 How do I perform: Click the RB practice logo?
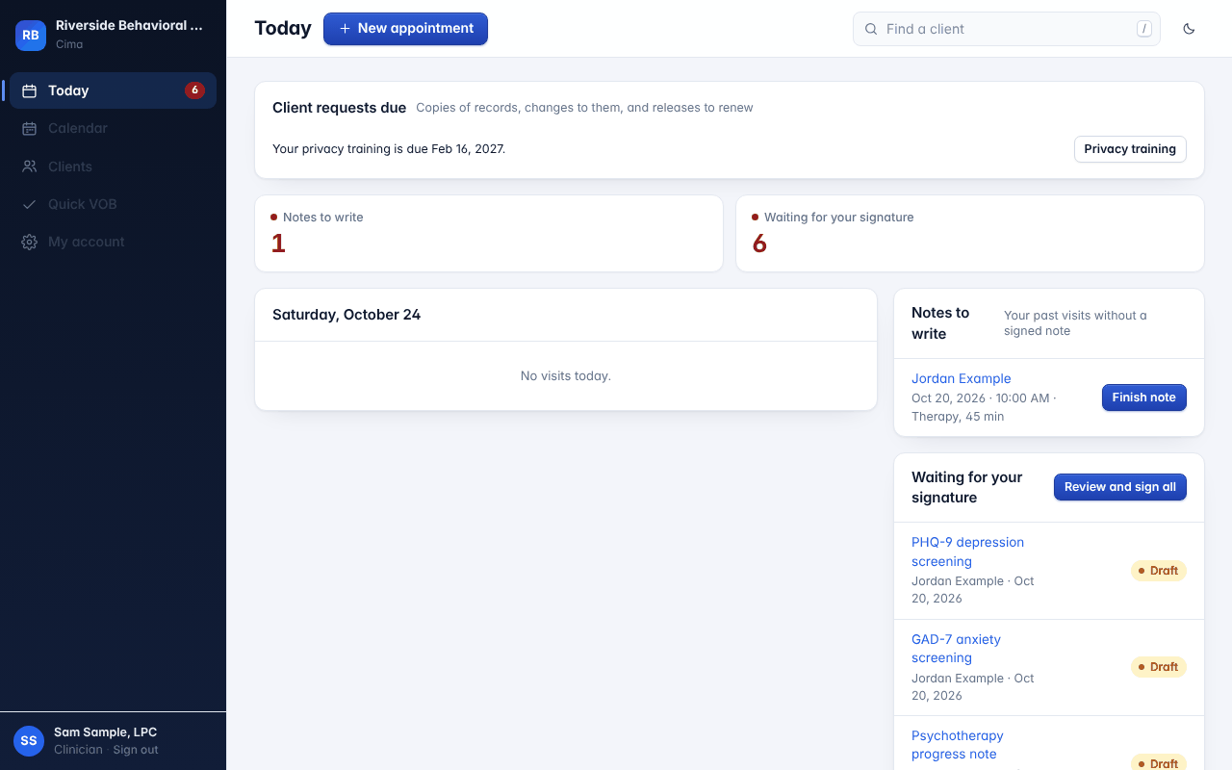click(x=31, y=35)
